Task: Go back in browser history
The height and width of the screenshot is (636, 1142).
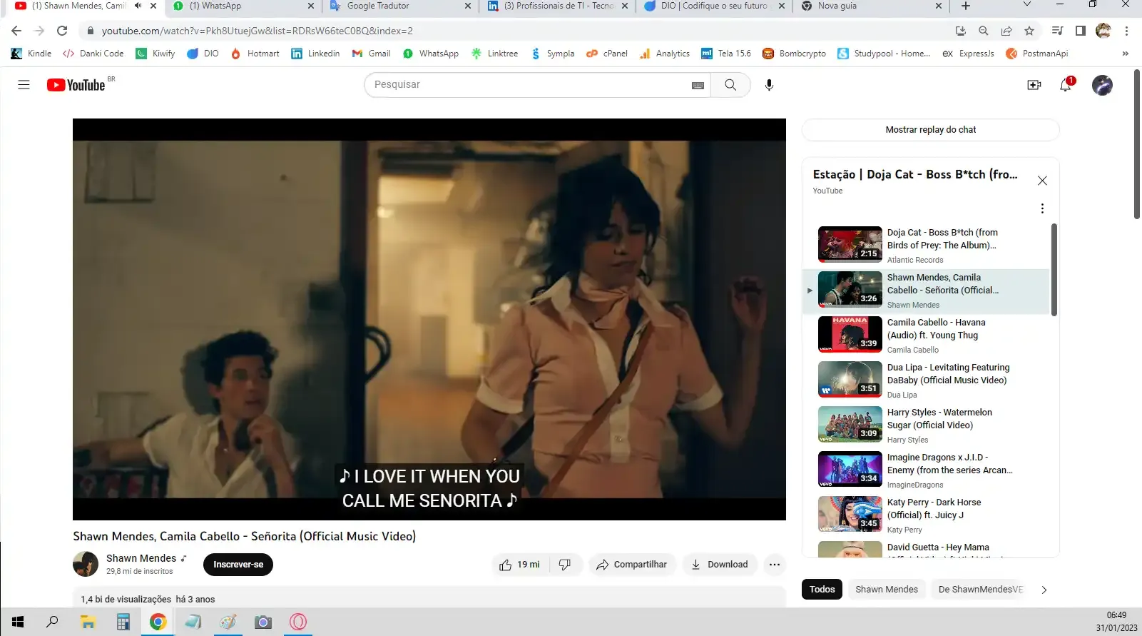Action: [x=16, y=31]
